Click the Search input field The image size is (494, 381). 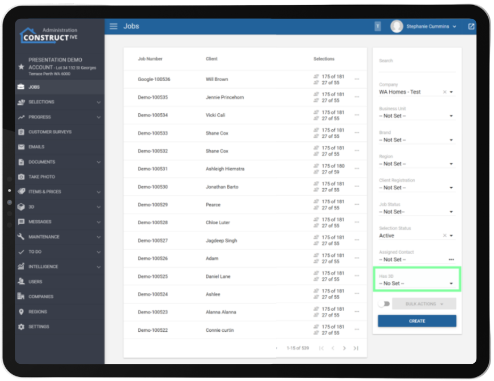tap(417, 63)
